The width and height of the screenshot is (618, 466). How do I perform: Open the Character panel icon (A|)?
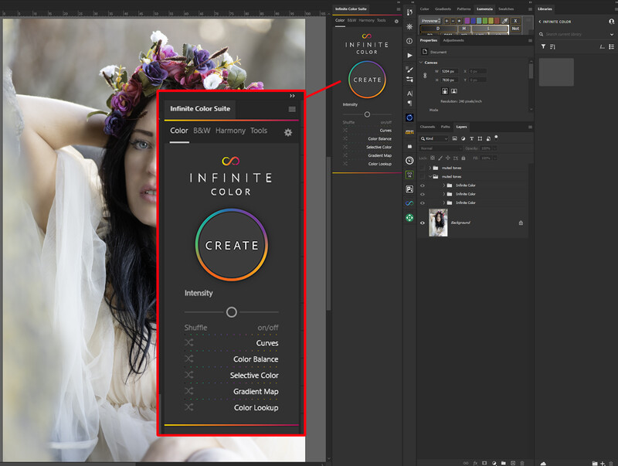click(409, 94)
